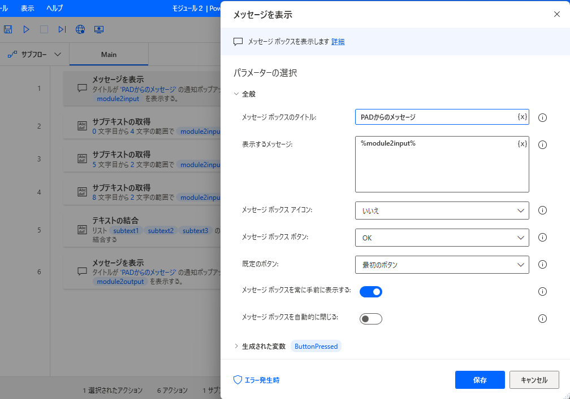
Task: Click message icon of action row 6
Action: pyautogui.click(x=82, y=271)
